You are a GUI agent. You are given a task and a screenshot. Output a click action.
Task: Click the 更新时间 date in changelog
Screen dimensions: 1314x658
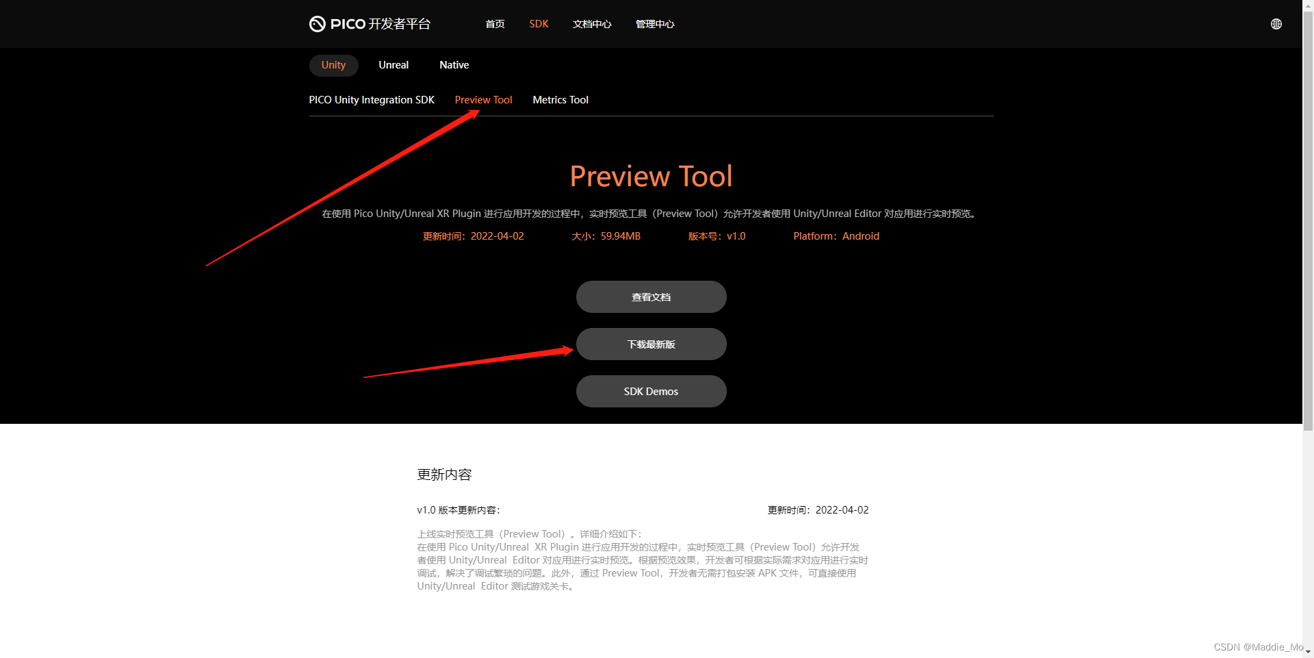point(818,510)
